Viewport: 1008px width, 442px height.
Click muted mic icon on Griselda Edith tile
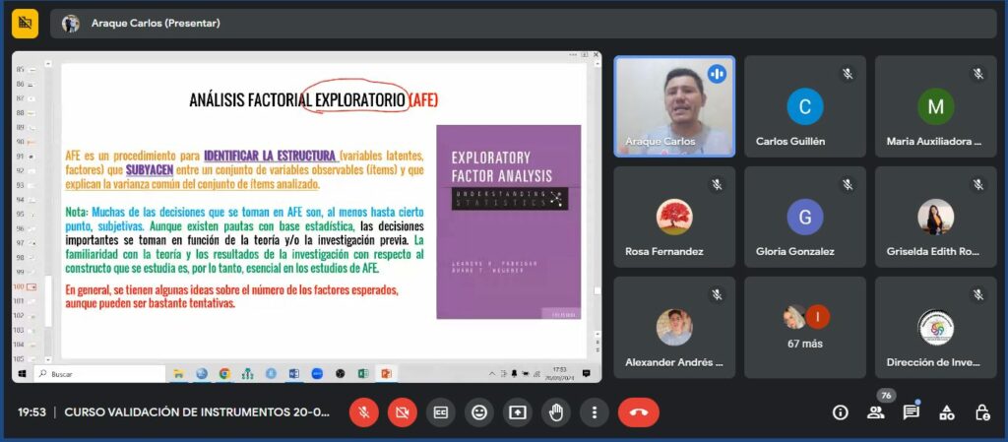coord(977,185)
